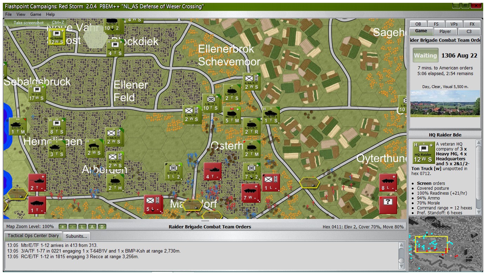
Task: Open the Subunits... tab
Action: pyautogui.click(x=76, y=236)
